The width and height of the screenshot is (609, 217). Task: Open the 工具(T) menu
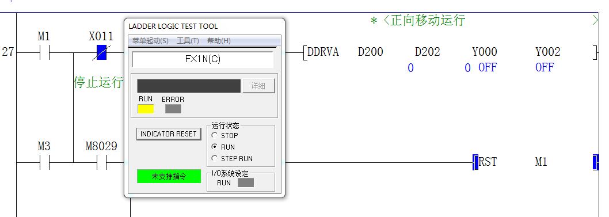pyautogui.click(x=188, y=41)
